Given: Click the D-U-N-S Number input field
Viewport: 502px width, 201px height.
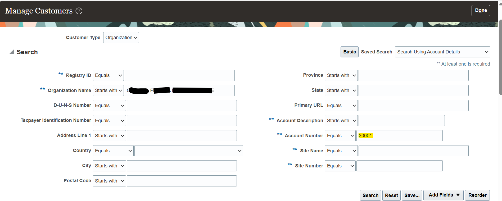Looking at the screenshot, I should [x=182, y=106].
